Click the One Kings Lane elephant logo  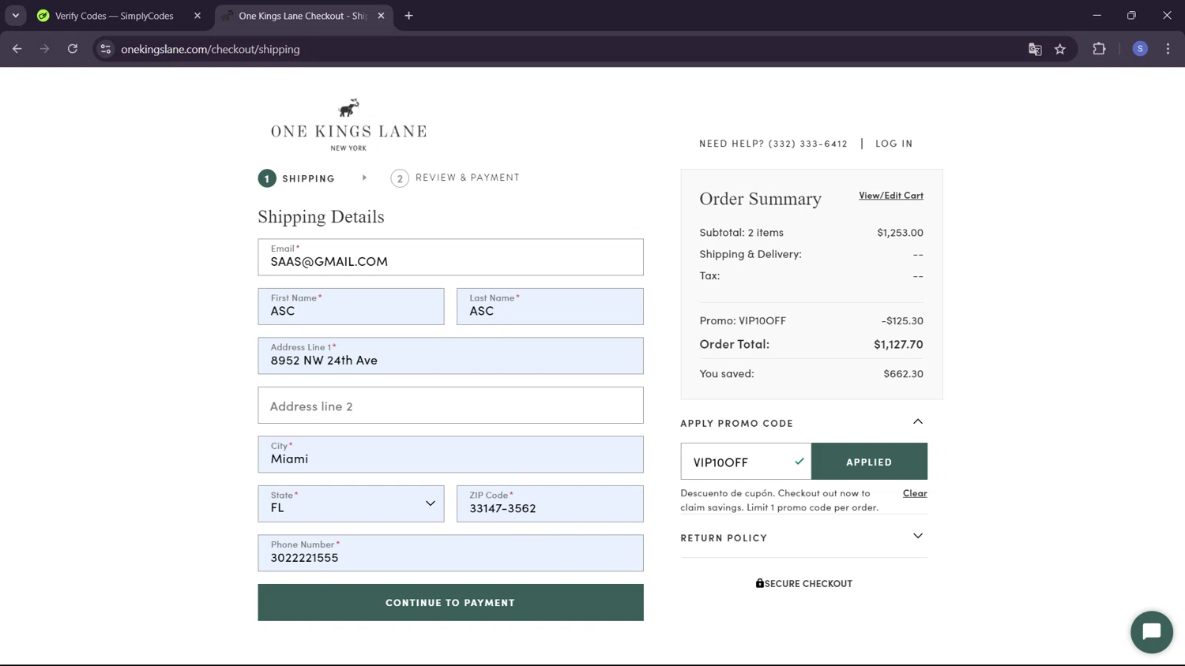pos(348,124)
